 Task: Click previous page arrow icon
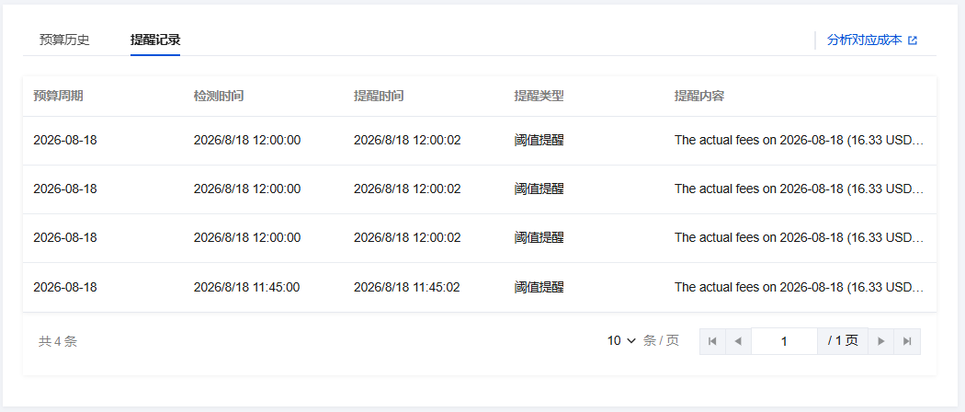739,341
